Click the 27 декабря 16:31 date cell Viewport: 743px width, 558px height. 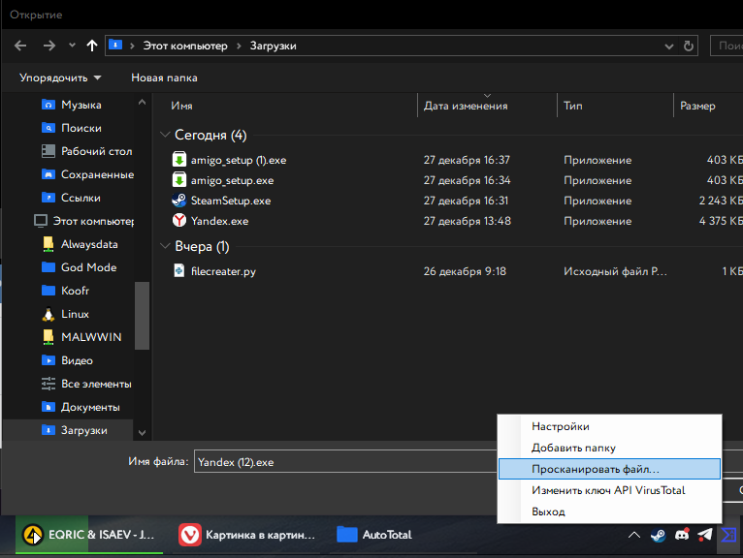[x=466, y=201]
